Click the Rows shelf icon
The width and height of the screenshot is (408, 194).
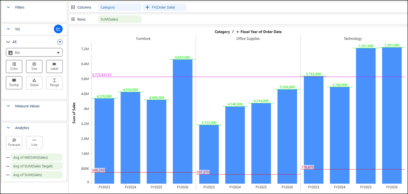(x=73, y=19)
